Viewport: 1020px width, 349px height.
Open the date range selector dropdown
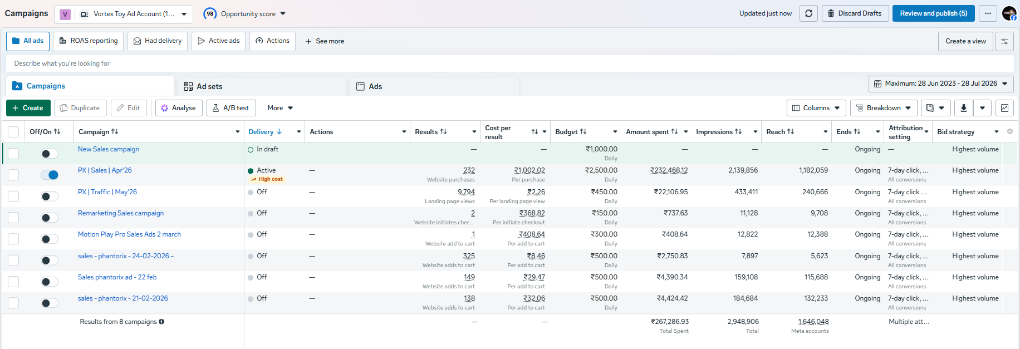[x=941, y=84]
